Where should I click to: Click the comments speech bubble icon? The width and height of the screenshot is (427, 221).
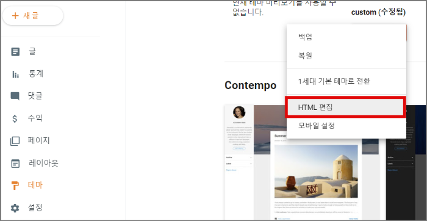pyautogui.click(x=15, y=96)
